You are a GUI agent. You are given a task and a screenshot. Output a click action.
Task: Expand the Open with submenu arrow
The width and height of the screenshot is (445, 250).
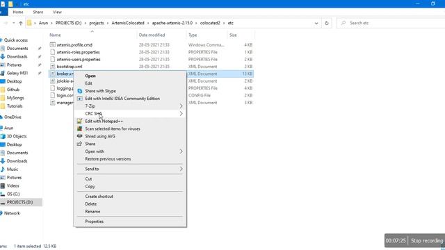click(x=181, y=151)
